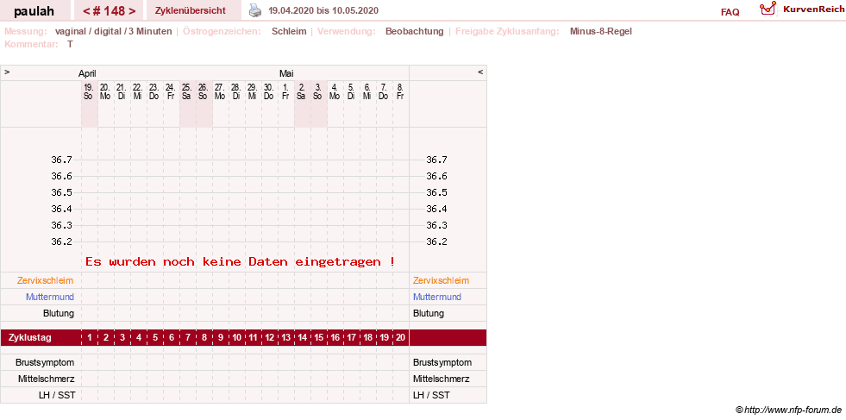Expand chart with the top-left > arrow
The height and width of the screenshot is (420, 846).
coord(7,72)
